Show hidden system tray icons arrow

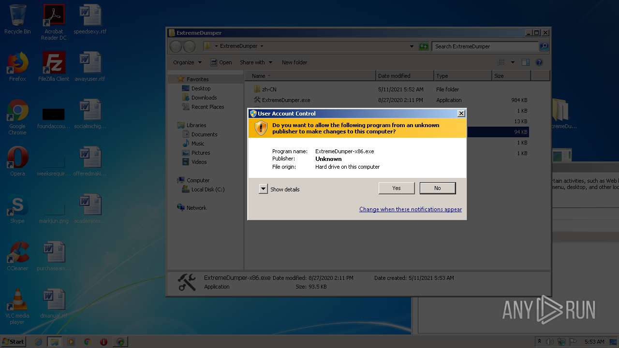539,342
